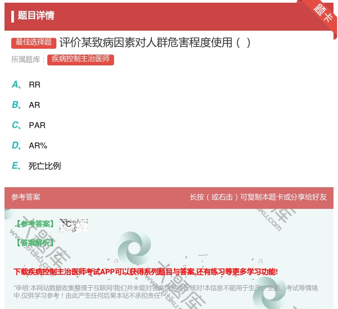Select option A RR

pyautogui.click(x=26, y=85)
